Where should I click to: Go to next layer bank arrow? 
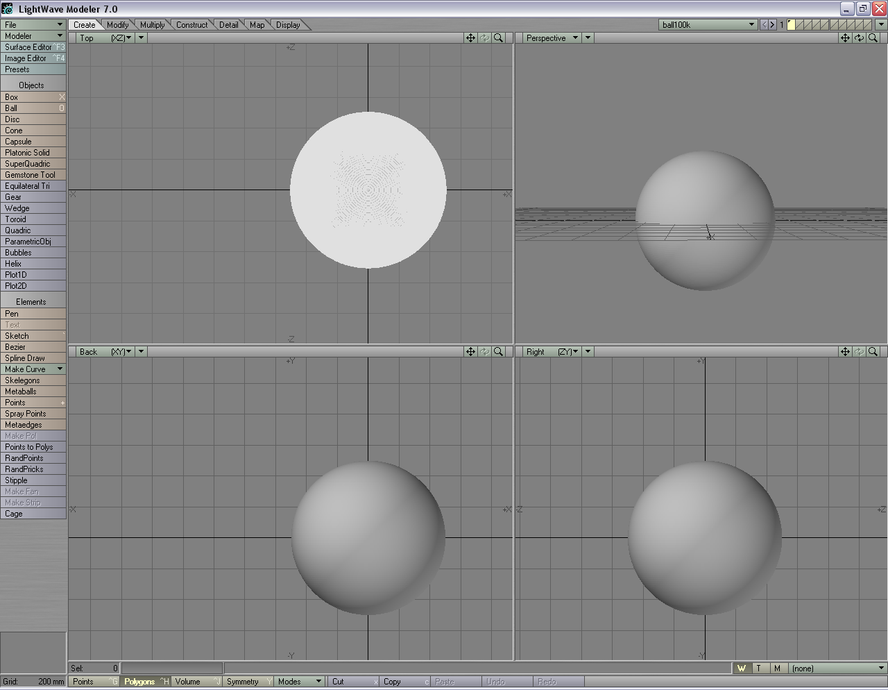tap(772, 25)
